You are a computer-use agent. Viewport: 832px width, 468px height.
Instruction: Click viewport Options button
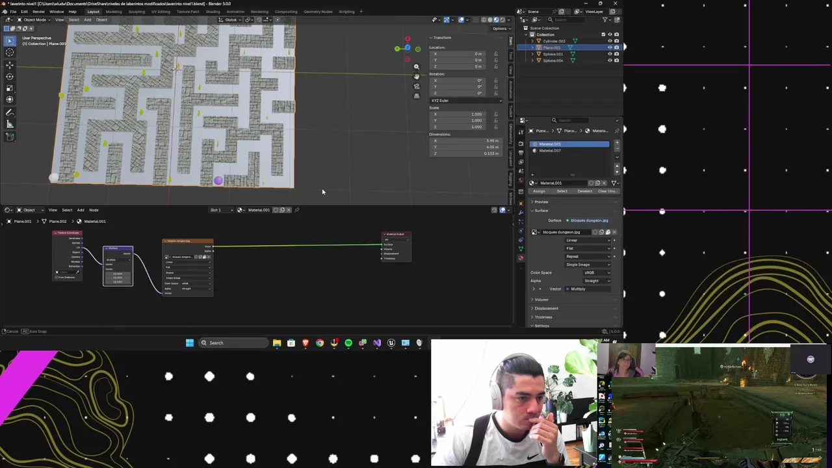(499, 29)
